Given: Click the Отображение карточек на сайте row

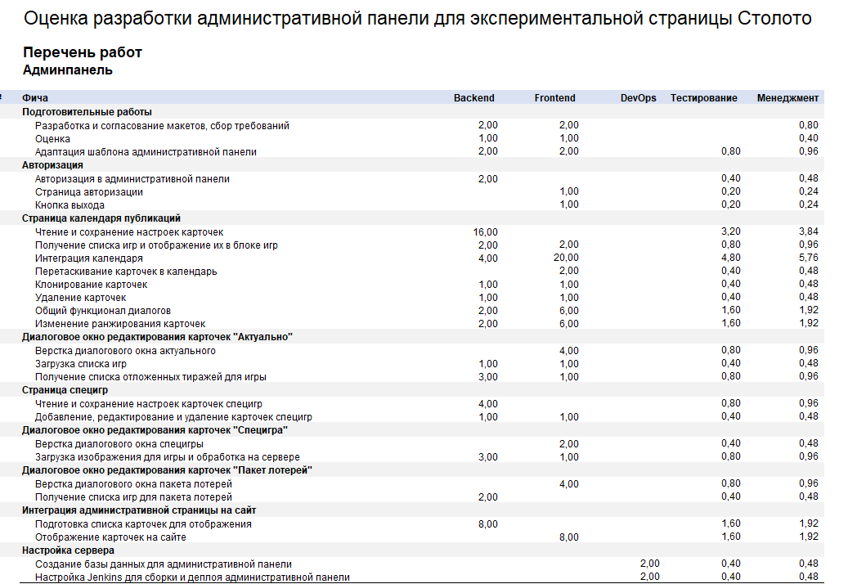Looking at the screenshot, I should click(x=110, y=537).
